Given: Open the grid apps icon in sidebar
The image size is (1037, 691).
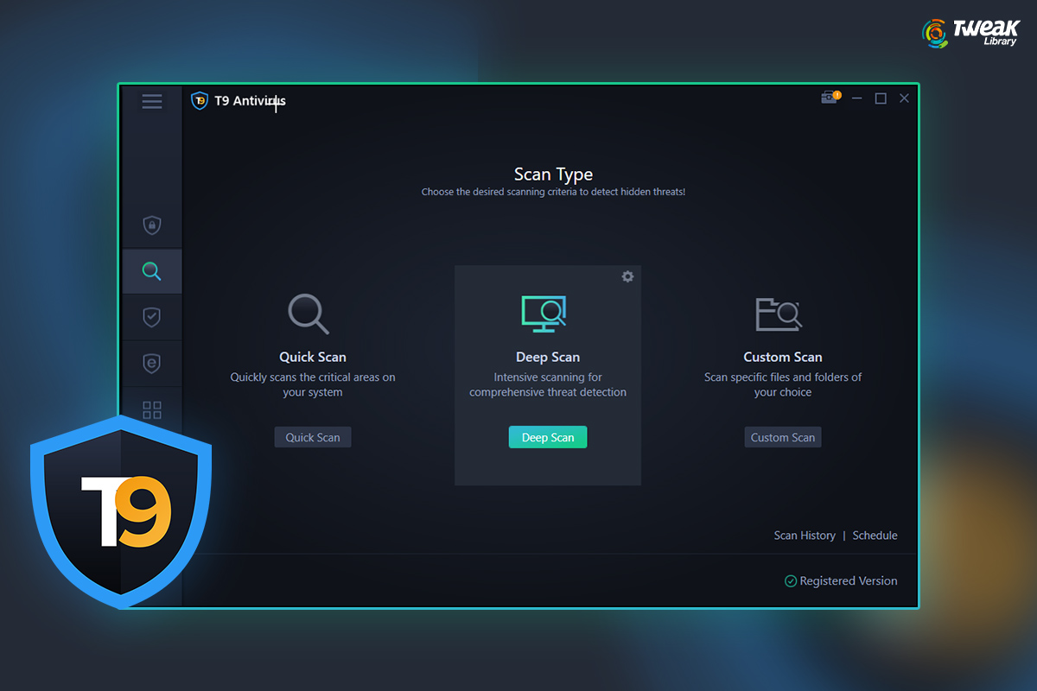Looking at the screenshot, I should [152, 409].
